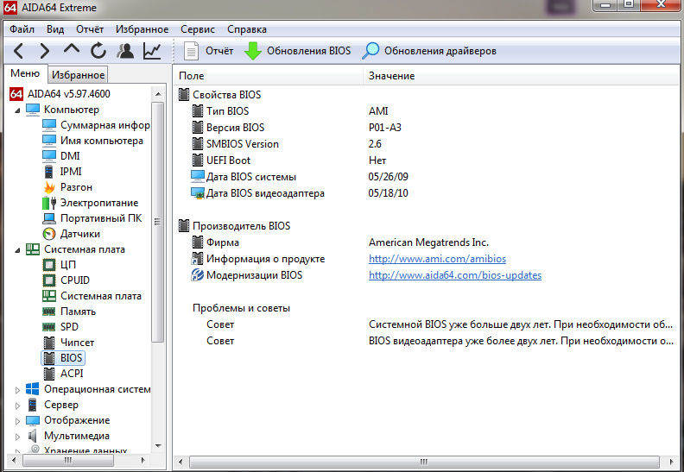Click the IPMI server icon
The height and width of the screenshot is (472, 684).
tap(49, 172)
